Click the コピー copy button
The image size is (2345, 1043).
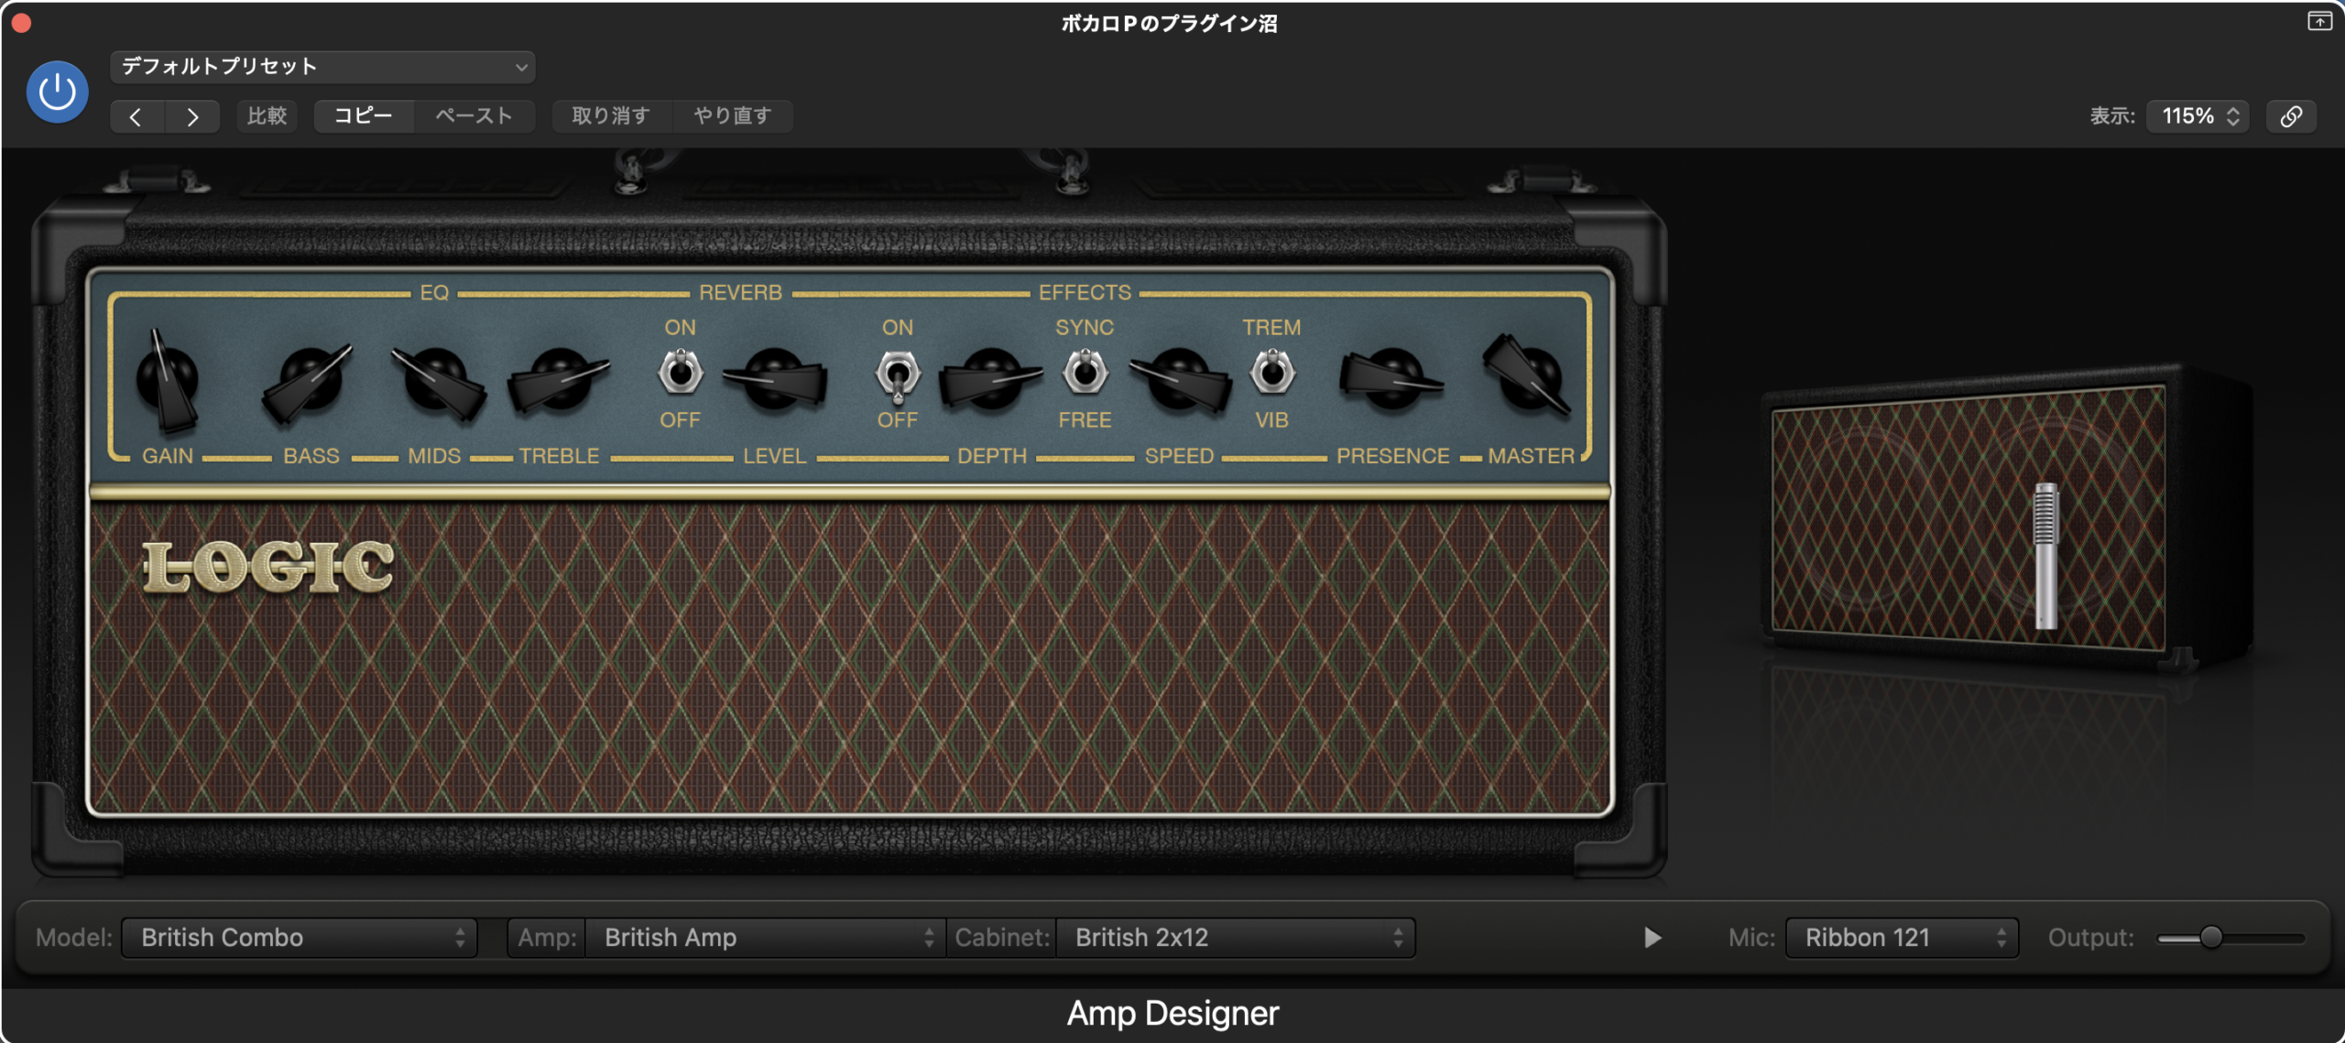pyautogui.click(x=364, y=116)
